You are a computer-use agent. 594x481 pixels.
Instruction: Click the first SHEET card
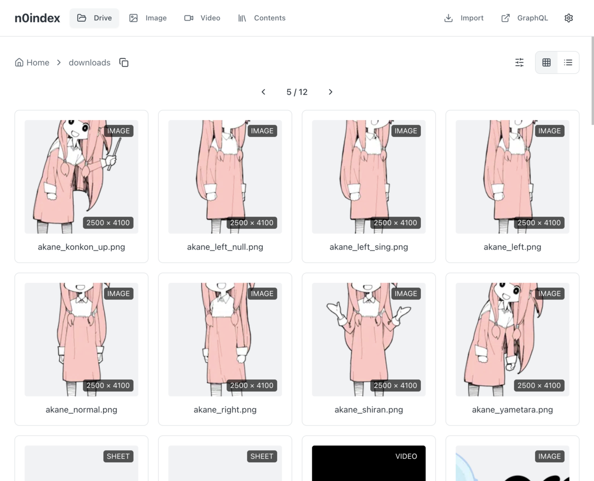pyautogui.click(x=82, y=458)
